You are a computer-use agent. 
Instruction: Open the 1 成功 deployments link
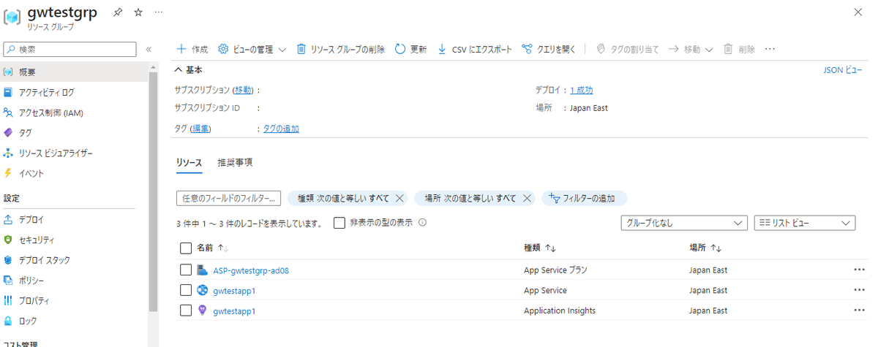click(582, 90)
